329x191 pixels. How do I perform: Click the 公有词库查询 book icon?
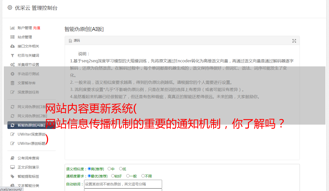tap(12, 158)
